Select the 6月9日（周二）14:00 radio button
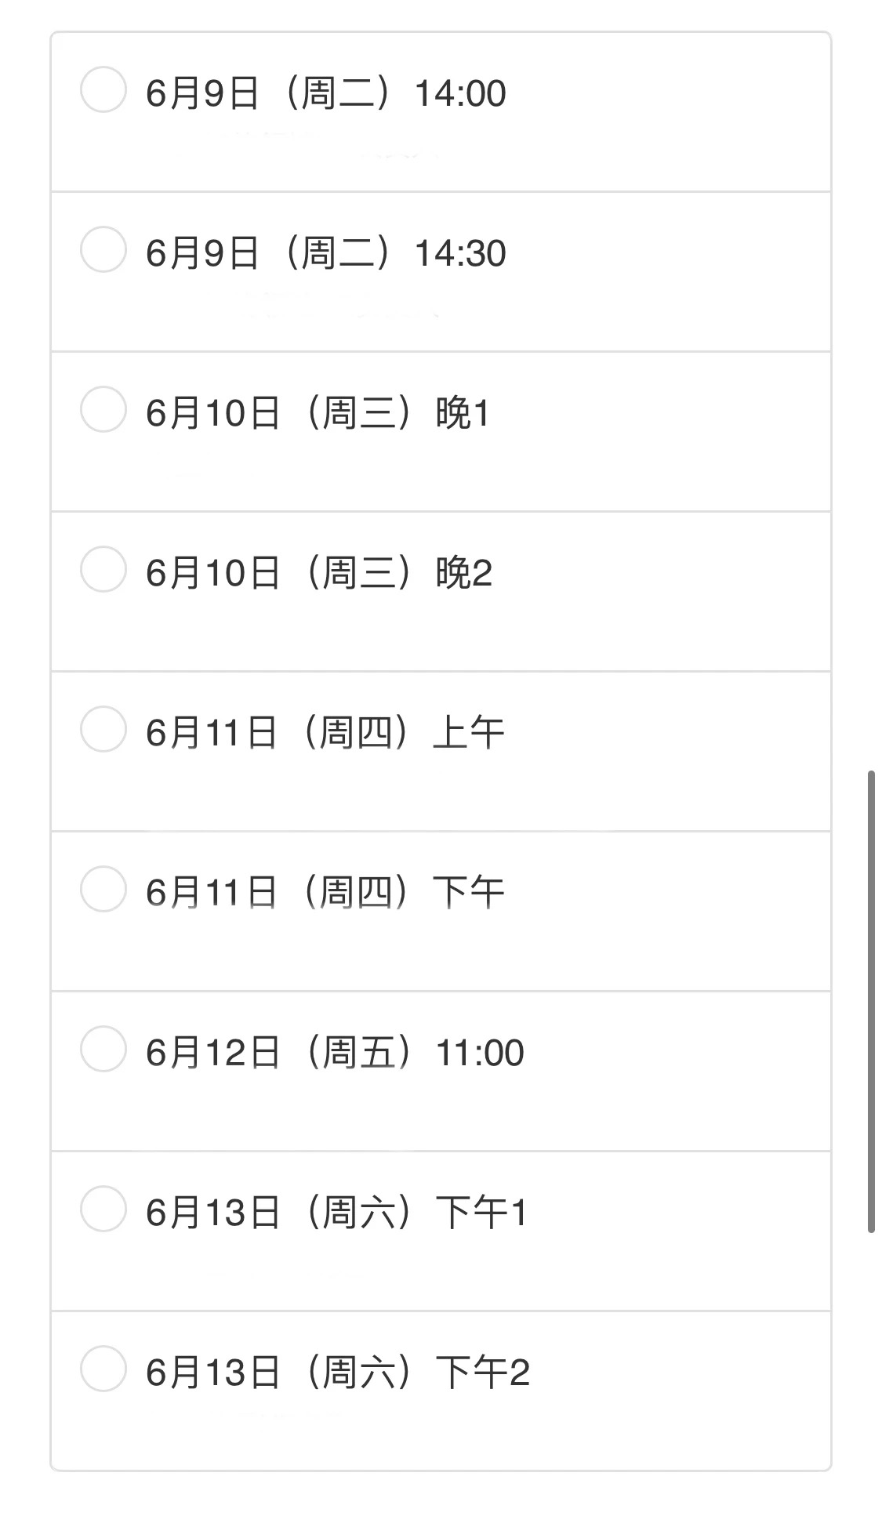The height and width of the screenshot is (1516, 882). coord(103,90)
